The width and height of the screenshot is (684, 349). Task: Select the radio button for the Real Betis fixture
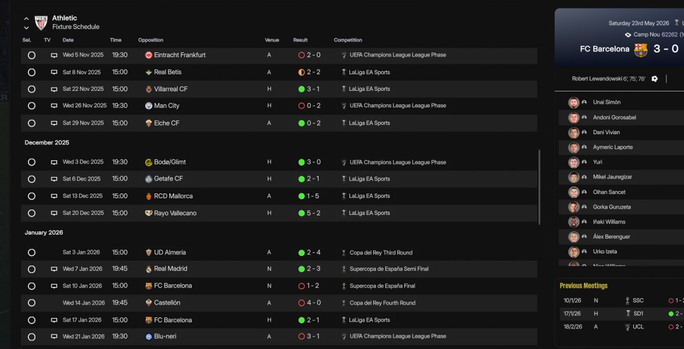32,72
